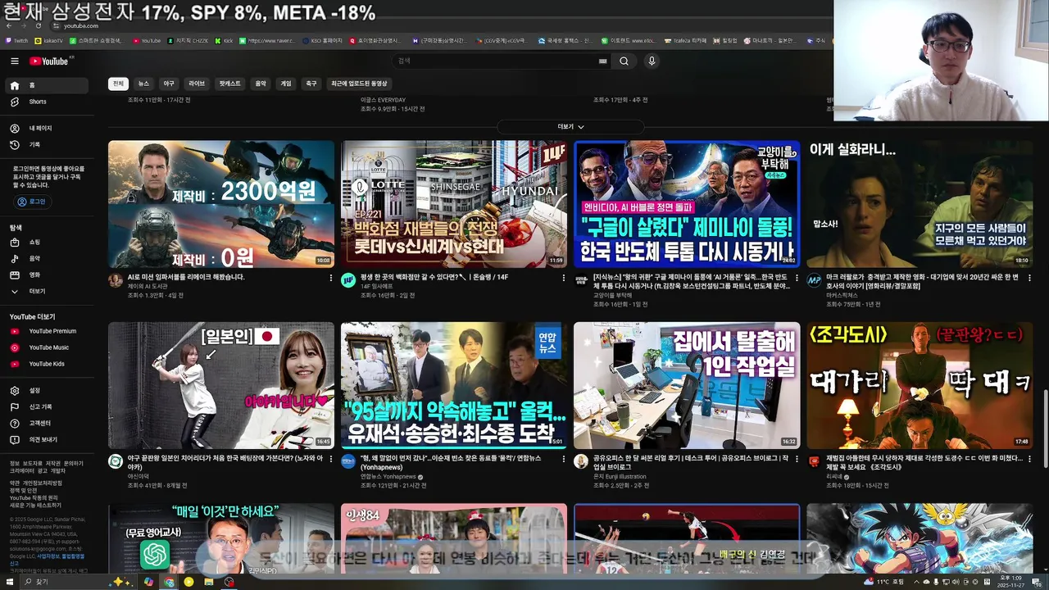Screen dimensions: 1049x590
Task: Open YouTube Music from sidebar
Action: tap(47, 347)
